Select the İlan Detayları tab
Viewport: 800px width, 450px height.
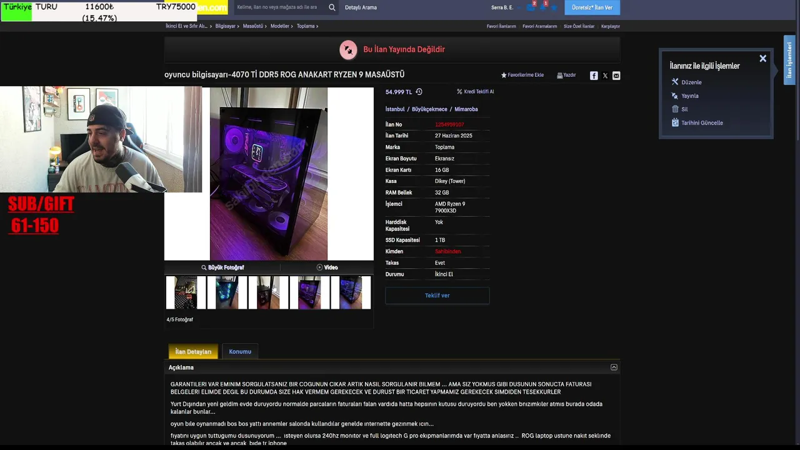tap(193, 352)
